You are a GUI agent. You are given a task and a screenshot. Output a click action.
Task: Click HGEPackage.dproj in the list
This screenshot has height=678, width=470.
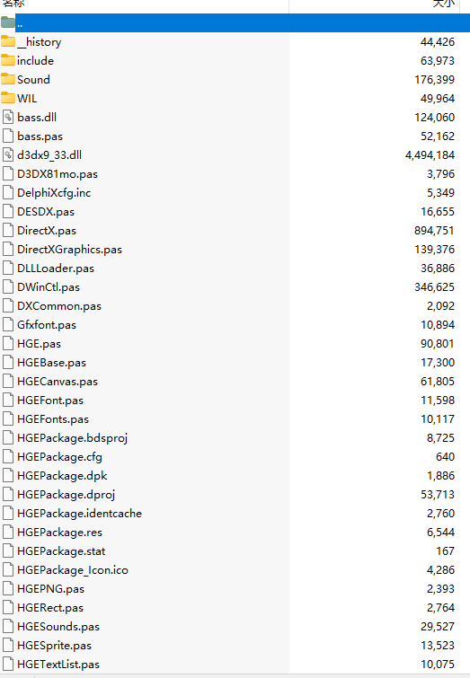(x=67, y=495)
